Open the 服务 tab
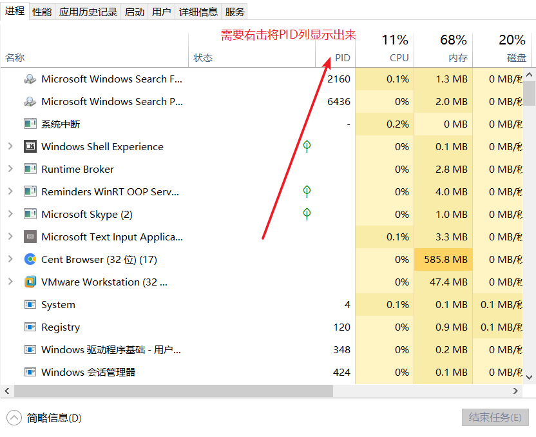This screenshot has width=536, height=437. point(235,12)
